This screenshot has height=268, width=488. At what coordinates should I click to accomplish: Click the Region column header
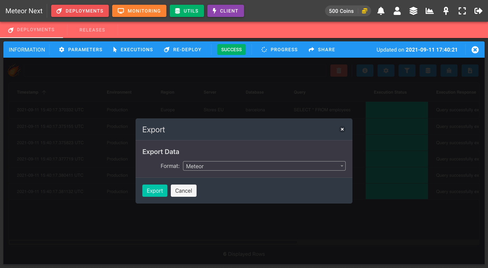pos(167,92)
